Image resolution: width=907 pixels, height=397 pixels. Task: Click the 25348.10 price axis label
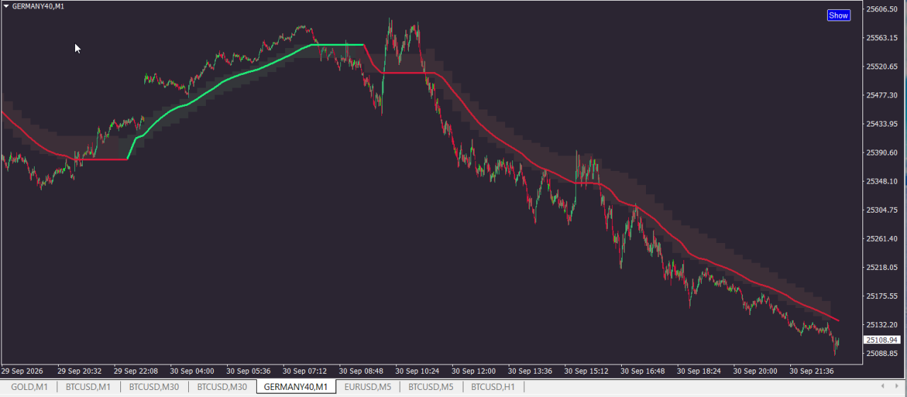(x=882, y=181)
